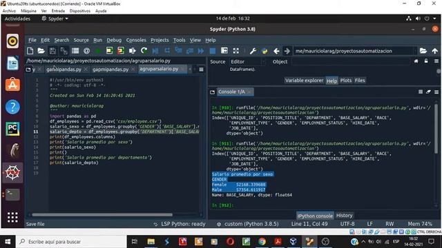Open the Debug menu
The width and height of the screenshot is (442, 248).
[114, 40]
